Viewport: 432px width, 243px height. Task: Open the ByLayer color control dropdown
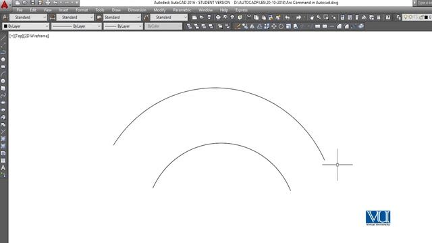click(26, 26)
